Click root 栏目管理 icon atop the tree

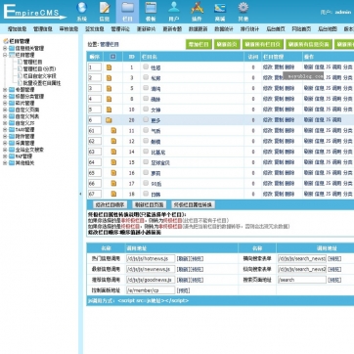point(6,41)
